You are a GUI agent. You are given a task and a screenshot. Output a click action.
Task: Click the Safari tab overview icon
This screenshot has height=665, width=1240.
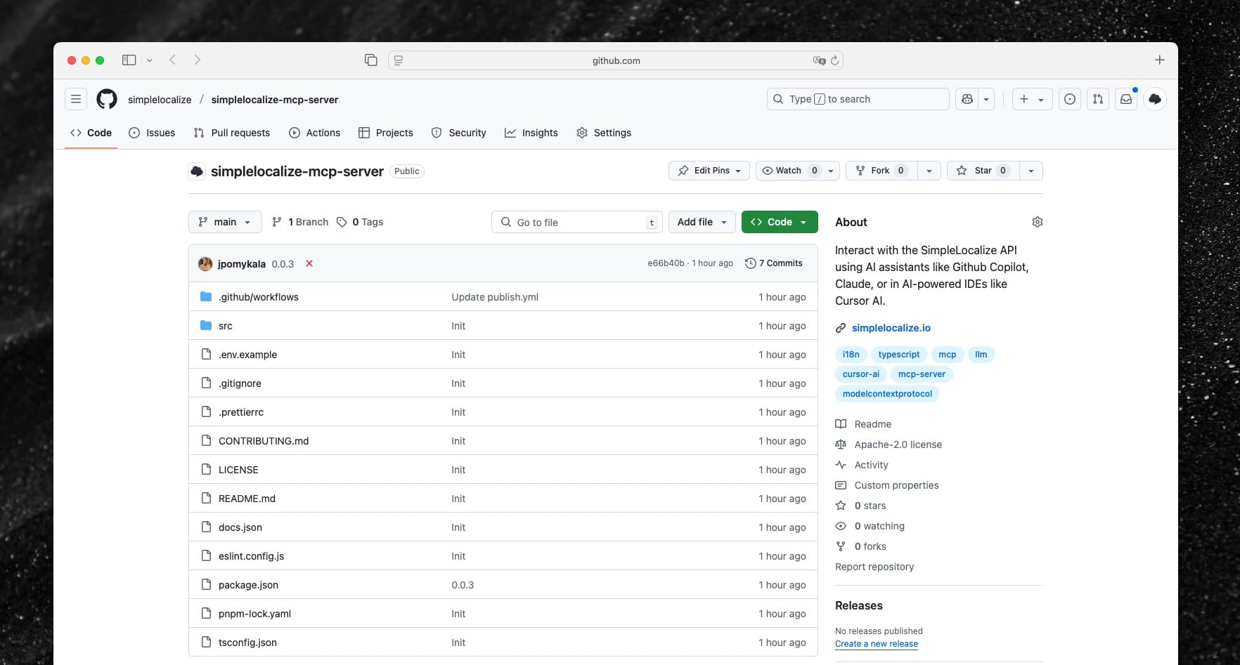(x=371, y=60)
